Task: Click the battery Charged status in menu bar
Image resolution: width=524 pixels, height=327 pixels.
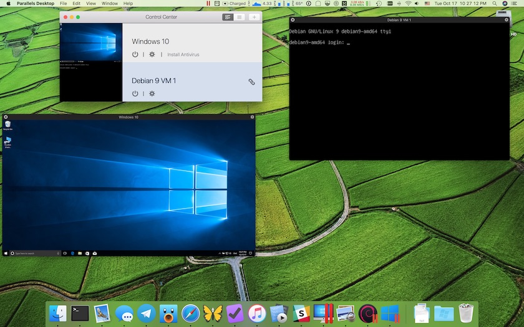Action: 234,3
